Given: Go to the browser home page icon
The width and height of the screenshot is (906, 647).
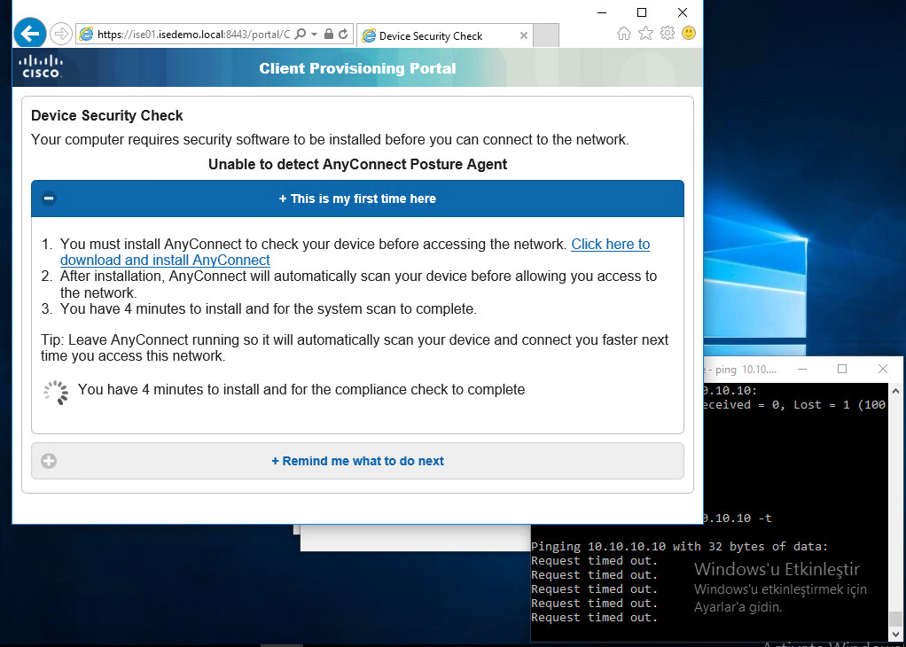Looking at the screenshot, I should pos(624,33).
